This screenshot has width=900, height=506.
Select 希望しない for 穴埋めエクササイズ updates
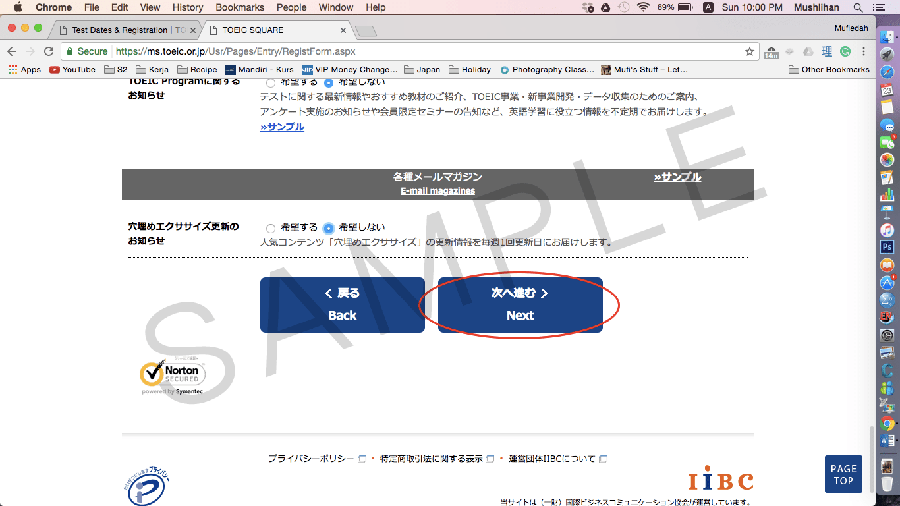(329, 228)
